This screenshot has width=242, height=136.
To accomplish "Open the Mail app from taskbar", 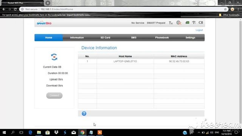I will pos(74,133).
